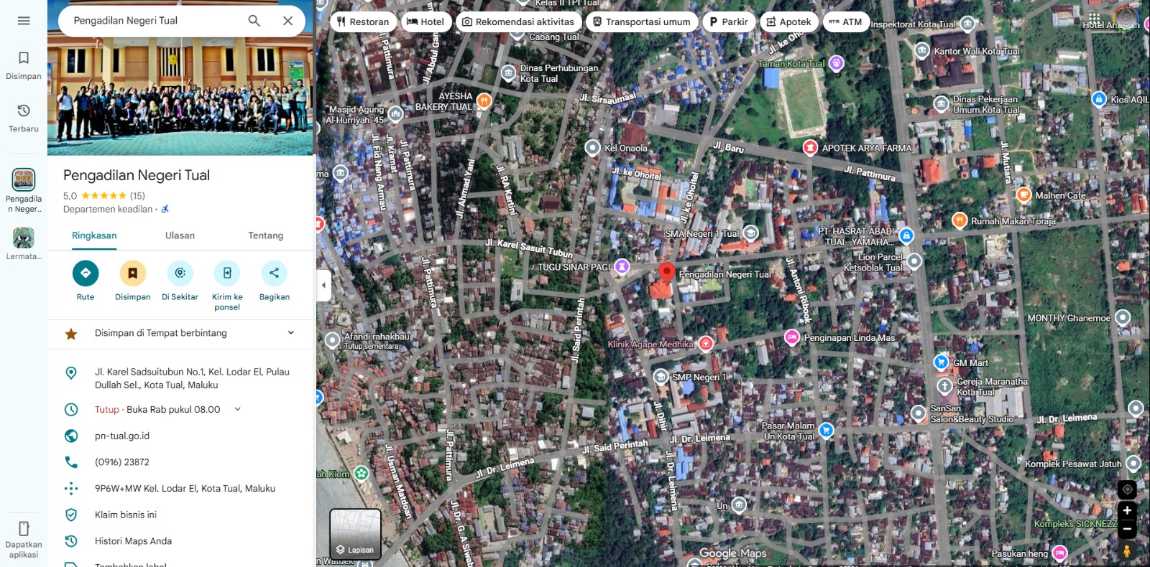Zoom out with the minus button
The height and width of the screenshot is (567, 1150).
(x=1127, y=530)
